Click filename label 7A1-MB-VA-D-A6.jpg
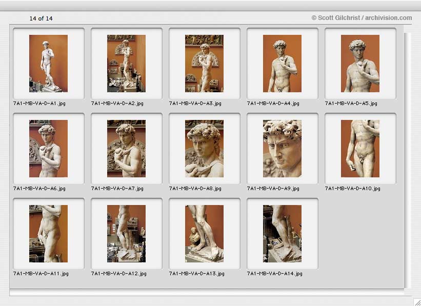This screenshot has height=306, width=421. click(x=39, y=189)
